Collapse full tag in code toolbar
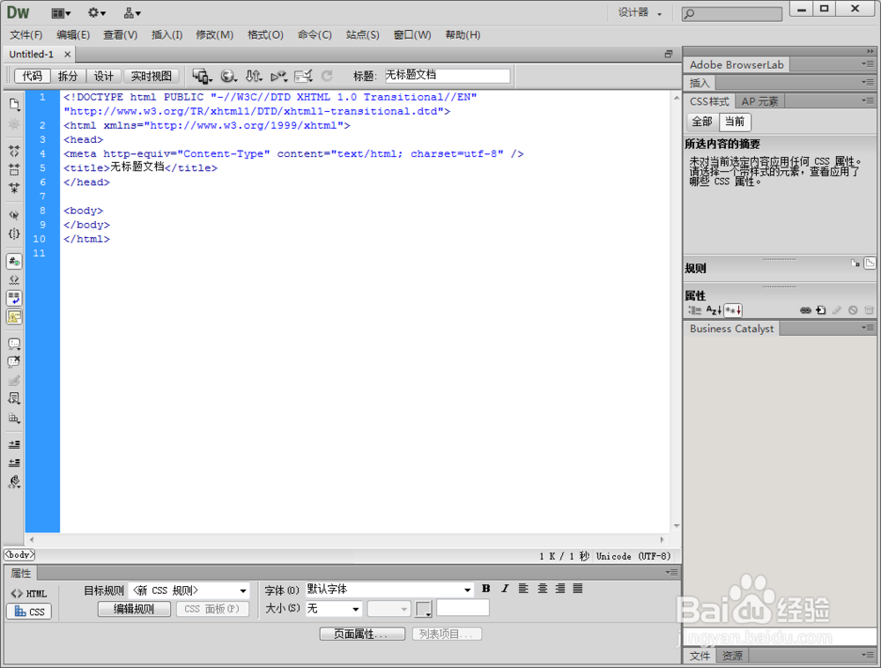Image resolution: width=881 pixels, height=668 pixels. [14, 151]
